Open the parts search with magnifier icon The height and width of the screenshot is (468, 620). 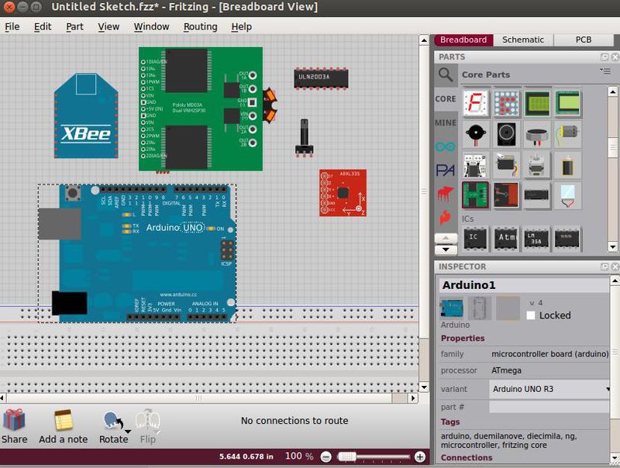pyautogui.click(x=445, y=74)
